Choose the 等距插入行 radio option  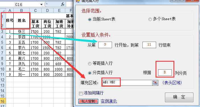pos(90,63)
